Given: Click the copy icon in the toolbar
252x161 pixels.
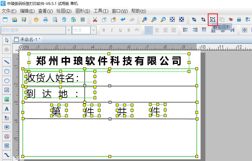Looking at the screenshot, I should click(x=104, y=20).
